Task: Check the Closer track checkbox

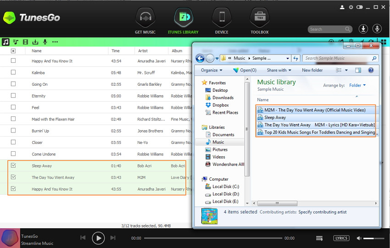Action: click(13, 142)
